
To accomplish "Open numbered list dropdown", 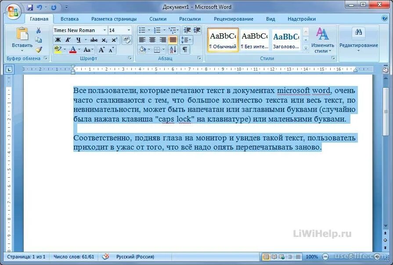I will [164, 30].
